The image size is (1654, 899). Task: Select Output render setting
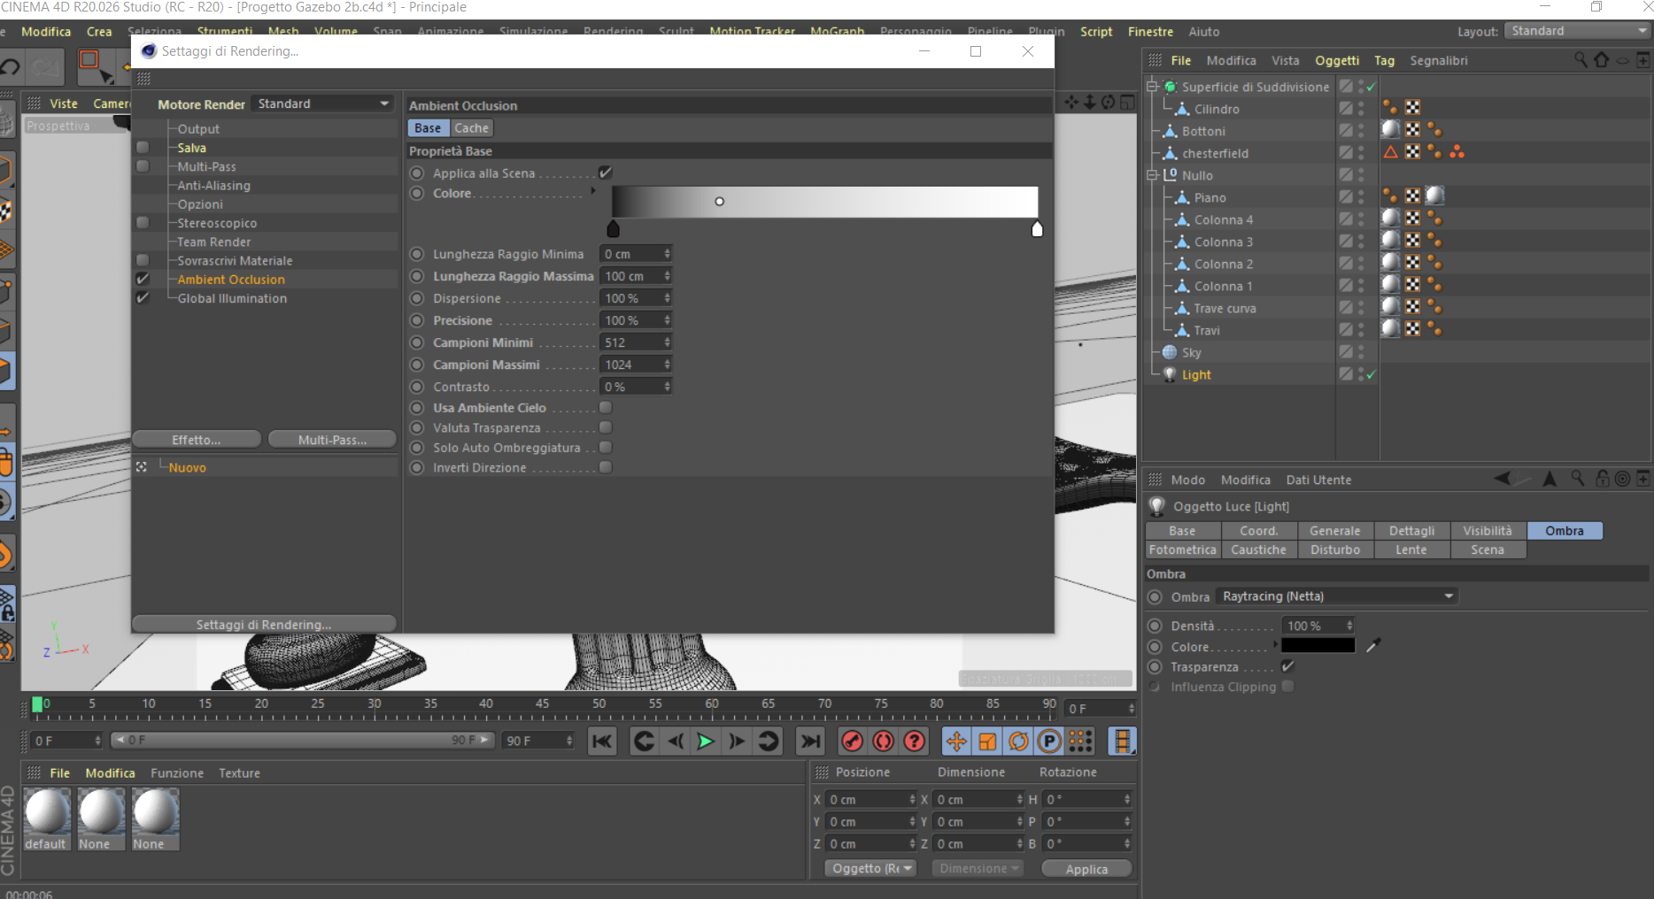198,128
